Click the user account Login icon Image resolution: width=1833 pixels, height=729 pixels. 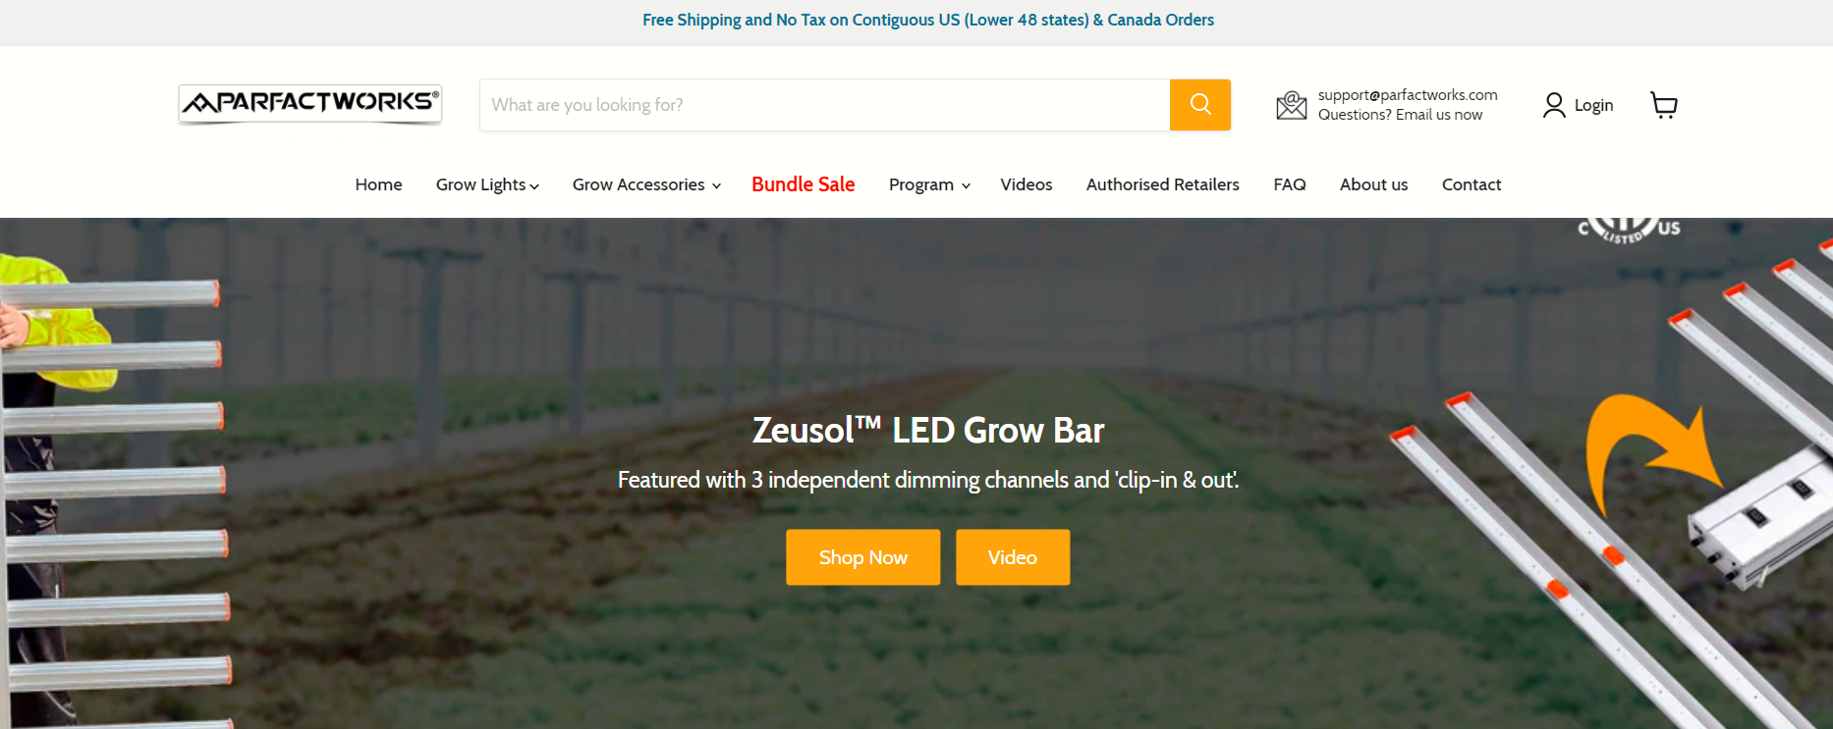point(1554,105)
